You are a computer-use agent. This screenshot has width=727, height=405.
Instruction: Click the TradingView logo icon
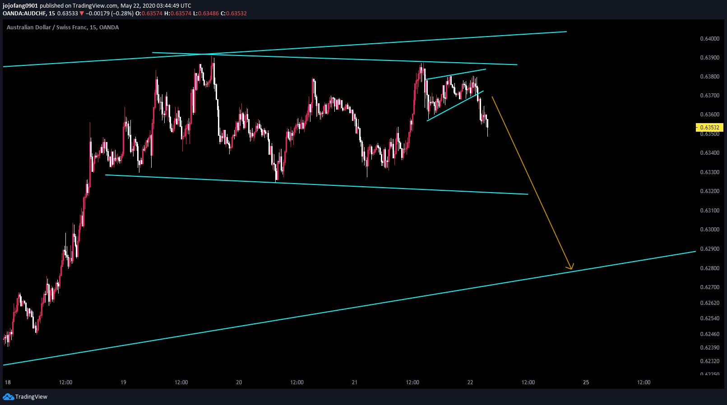click(x=8, y=397)
